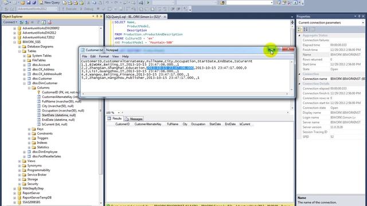Click the Cut scissors icon
Image resolution: width=367 pixels, height=206 pixels.
[x=88, y=2]
